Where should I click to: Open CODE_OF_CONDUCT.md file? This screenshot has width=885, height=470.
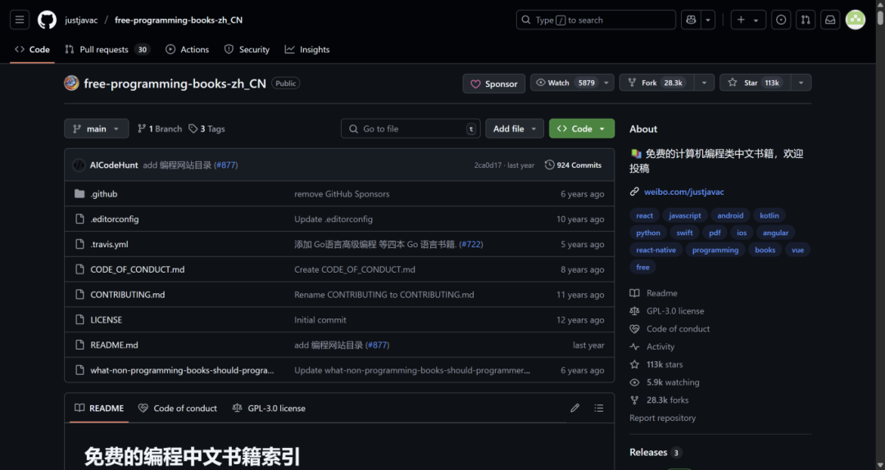(138, 269)
